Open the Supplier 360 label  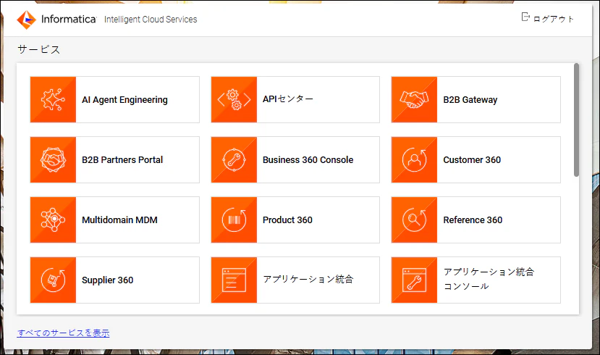(108, 280)
